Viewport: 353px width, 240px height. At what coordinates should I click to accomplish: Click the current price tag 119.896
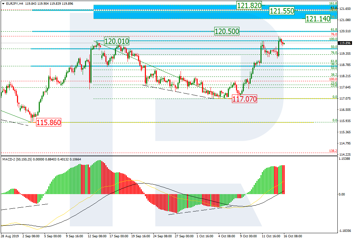tap(345, 43)
